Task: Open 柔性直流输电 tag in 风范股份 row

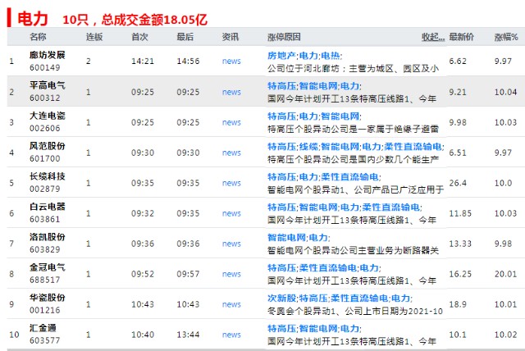Action: tap(413, 147)
